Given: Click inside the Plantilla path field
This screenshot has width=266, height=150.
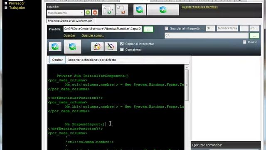Looking at the screenshot, I should pyautogui.click(x=103, y=29).
